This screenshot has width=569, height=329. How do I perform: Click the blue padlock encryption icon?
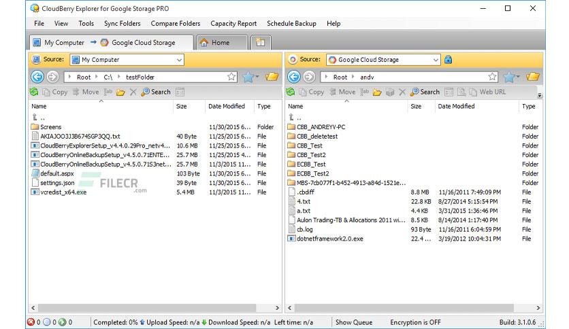[448, 59]
